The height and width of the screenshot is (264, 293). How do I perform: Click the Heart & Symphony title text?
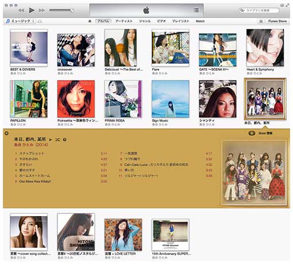pyautogui.click(x=260, y=70)
